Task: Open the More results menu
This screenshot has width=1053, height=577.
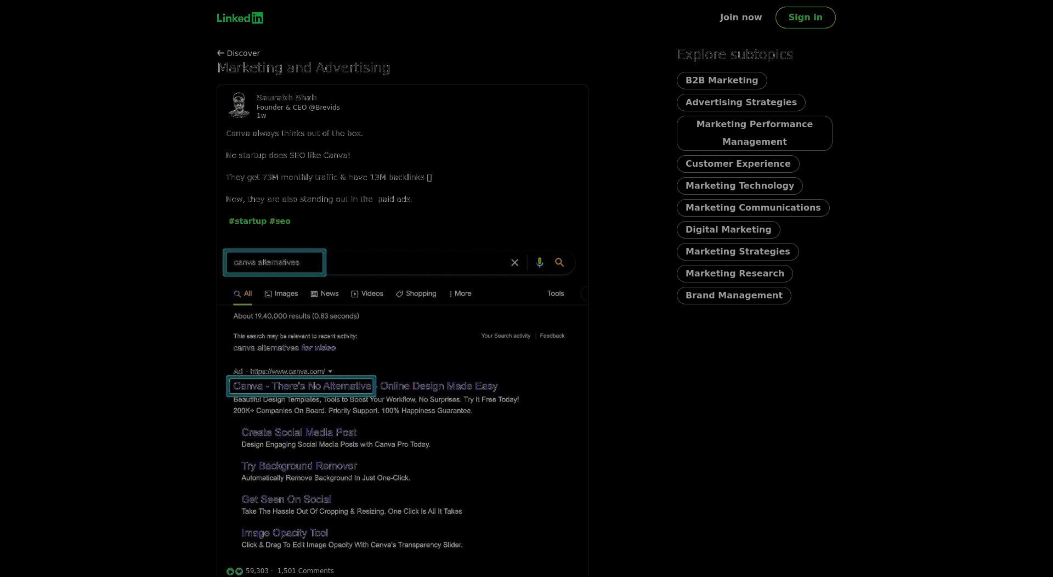Action: point(460,294)
